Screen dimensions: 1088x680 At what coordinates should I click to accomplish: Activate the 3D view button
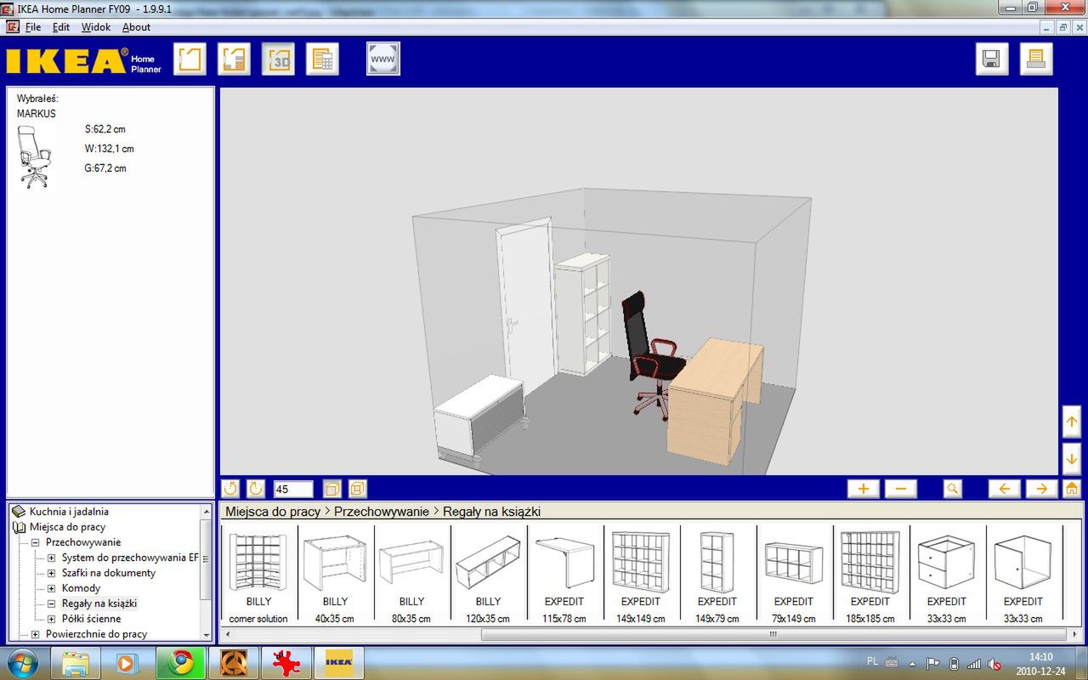click(279, 59)
